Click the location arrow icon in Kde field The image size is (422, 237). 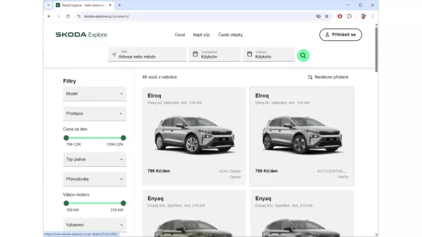tap(114, 55)
